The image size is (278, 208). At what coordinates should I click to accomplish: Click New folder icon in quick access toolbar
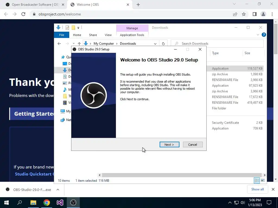(x=73, y=28)
